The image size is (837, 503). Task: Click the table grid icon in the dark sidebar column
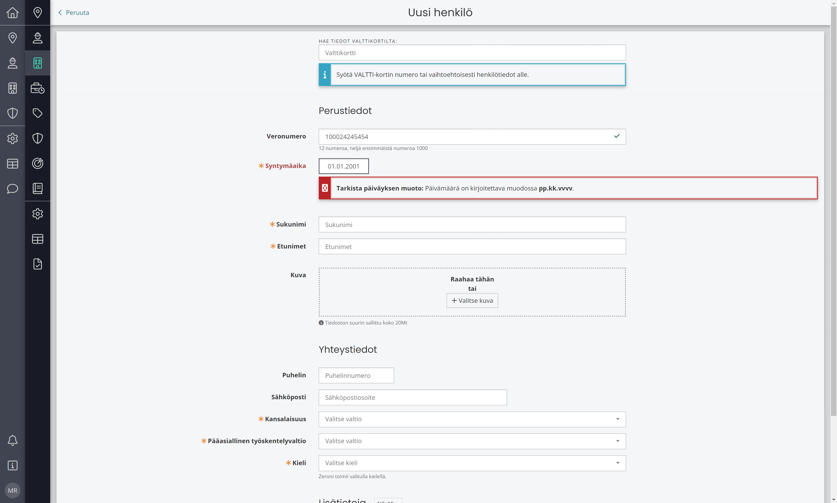pos(38,239)
